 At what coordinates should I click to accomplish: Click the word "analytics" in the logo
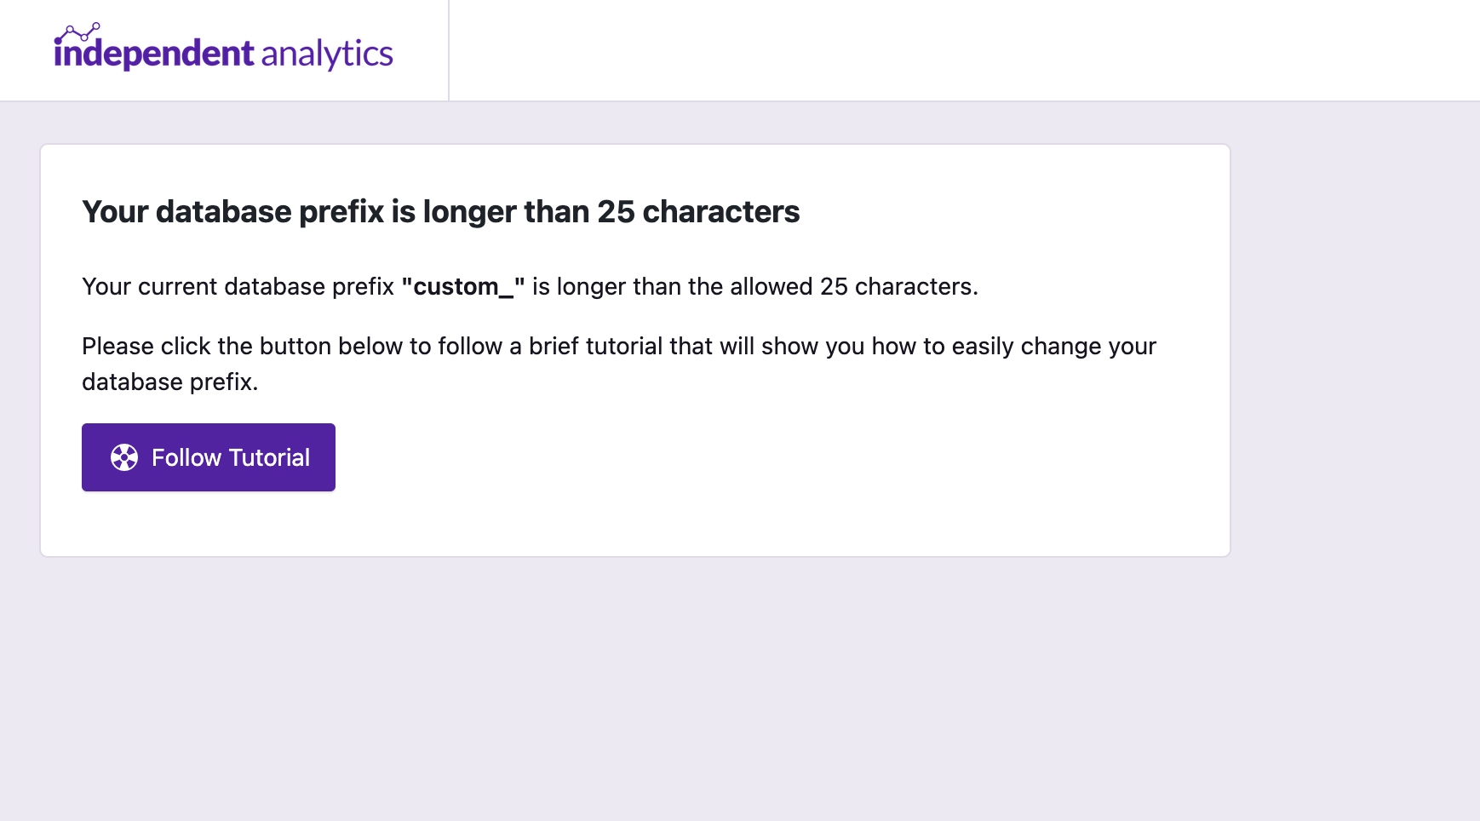[x=327, y=54]
